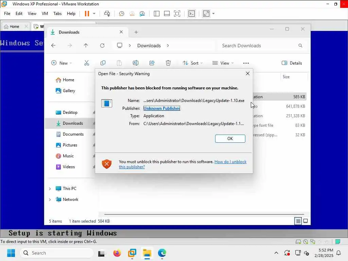Click the Size column header
The width and height of the screenshot is (348, 261).
click(293, 77)
